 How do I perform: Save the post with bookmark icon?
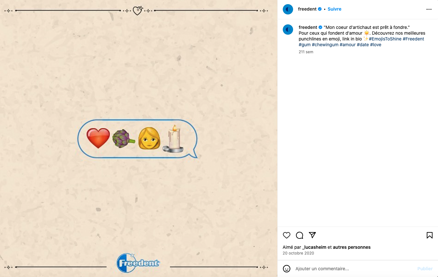pos(429,235)
